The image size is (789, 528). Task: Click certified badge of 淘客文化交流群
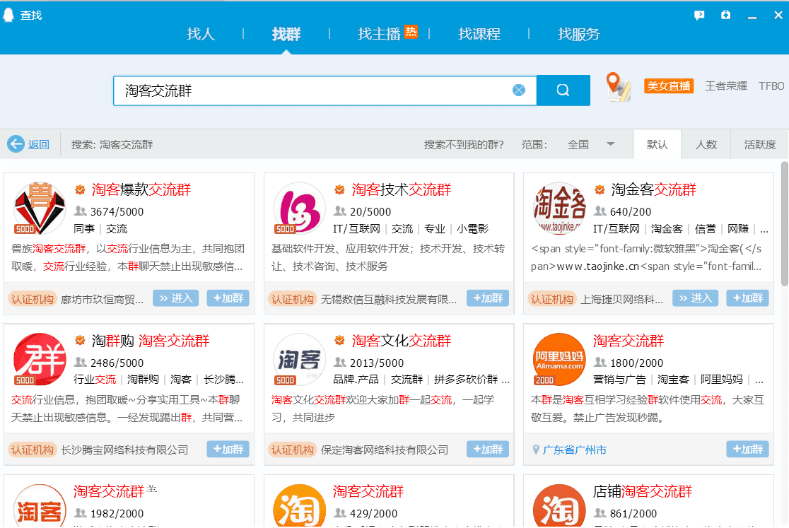pos(339,341)
